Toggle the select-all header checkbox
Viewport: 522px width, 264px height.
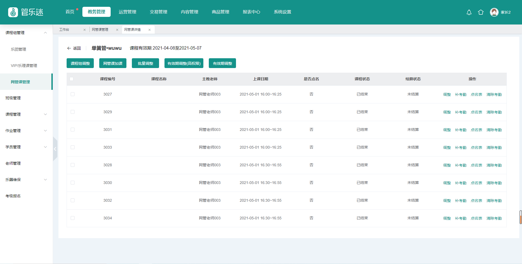tap(72, 79)
